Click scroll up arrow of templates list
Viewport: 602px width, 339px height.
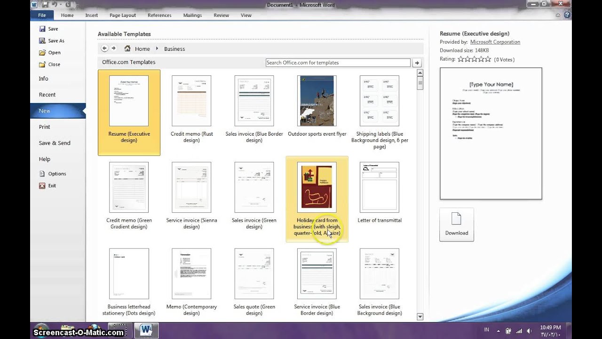(420, 73)
